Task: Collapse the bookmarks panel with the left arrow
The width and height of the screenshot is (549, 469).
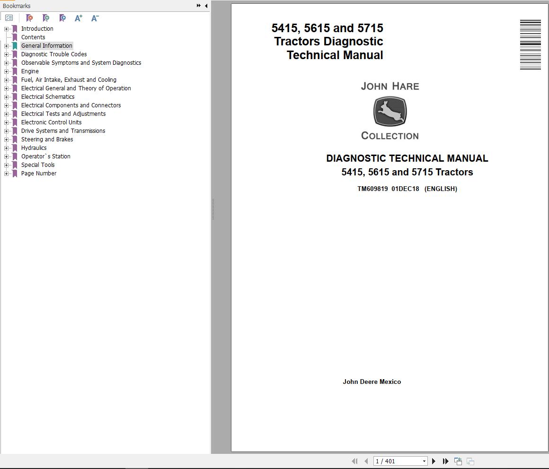Action: (x=206, y=6)
